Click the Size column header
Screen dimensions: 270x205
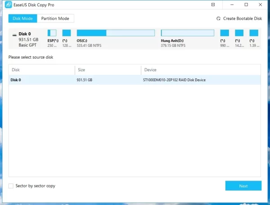[108, 70]
